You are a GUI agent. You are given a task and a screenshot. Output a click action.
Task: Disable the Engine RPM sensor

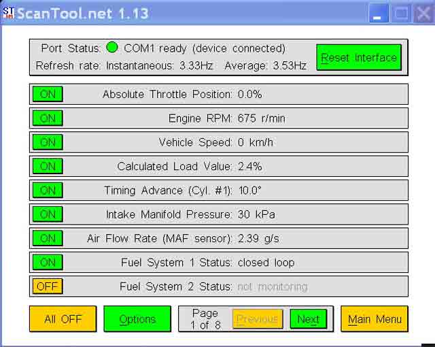pyautogui.click(x=48, y=118)
